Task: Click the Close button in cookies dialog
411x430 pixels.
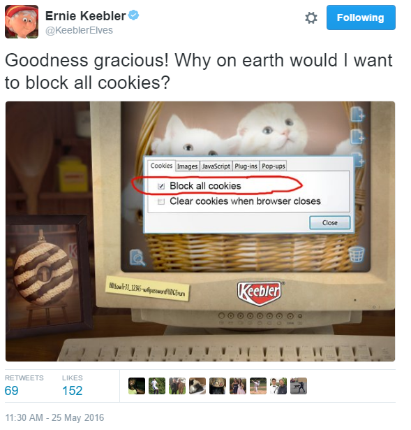Action: [x=330, y=222]
